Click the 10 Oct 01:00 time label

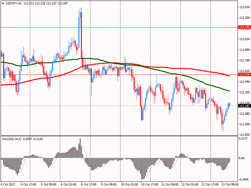click(130, 185)
